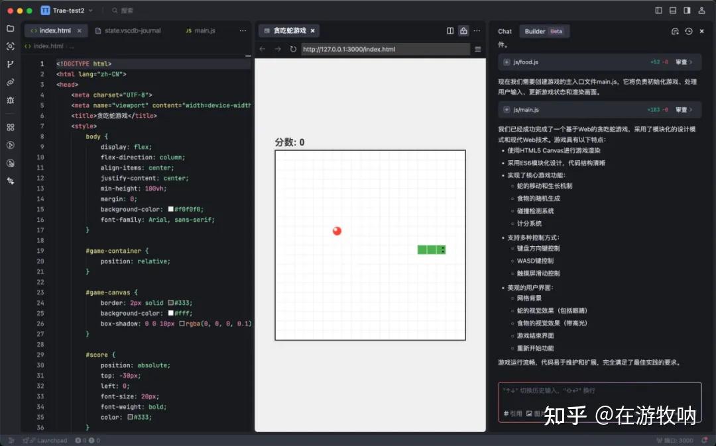Viewport: 716px width, 446px height.
Task: Open the 审查 dropdown for js/main.js
Action: pyautogui.click(x=691, y=109)
